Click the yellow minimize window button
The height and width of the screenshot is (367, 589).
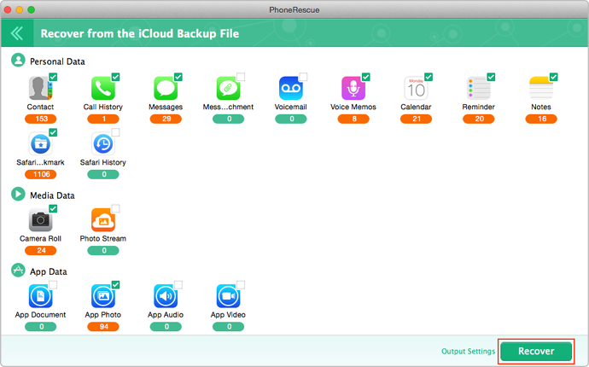[20, 9]
